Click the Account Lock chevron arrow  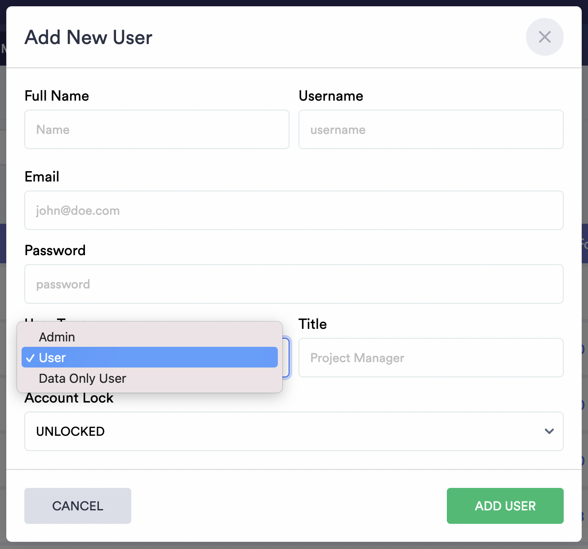[x=549, y=431]
